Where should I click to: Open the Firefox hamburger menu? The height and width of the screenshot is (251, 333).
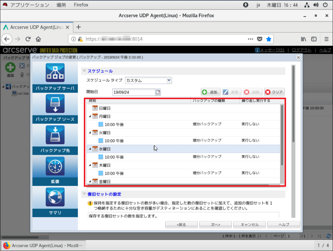point(327,39)
